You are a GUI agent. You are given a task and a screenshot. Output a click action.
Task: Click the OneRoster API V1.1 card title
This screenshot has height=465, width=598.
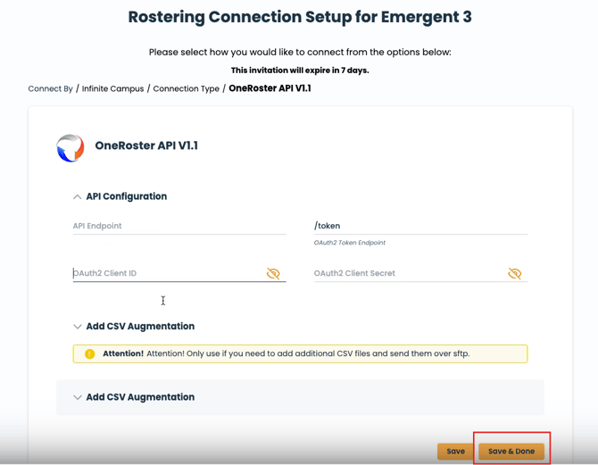tap(146, 145)
